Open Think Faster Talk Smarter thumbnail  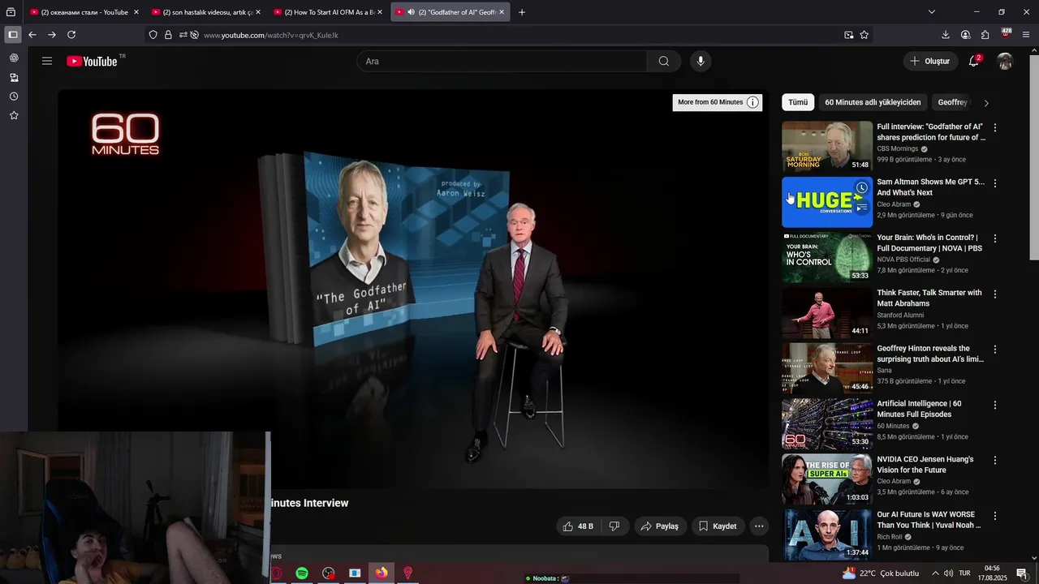coord(827,313)
